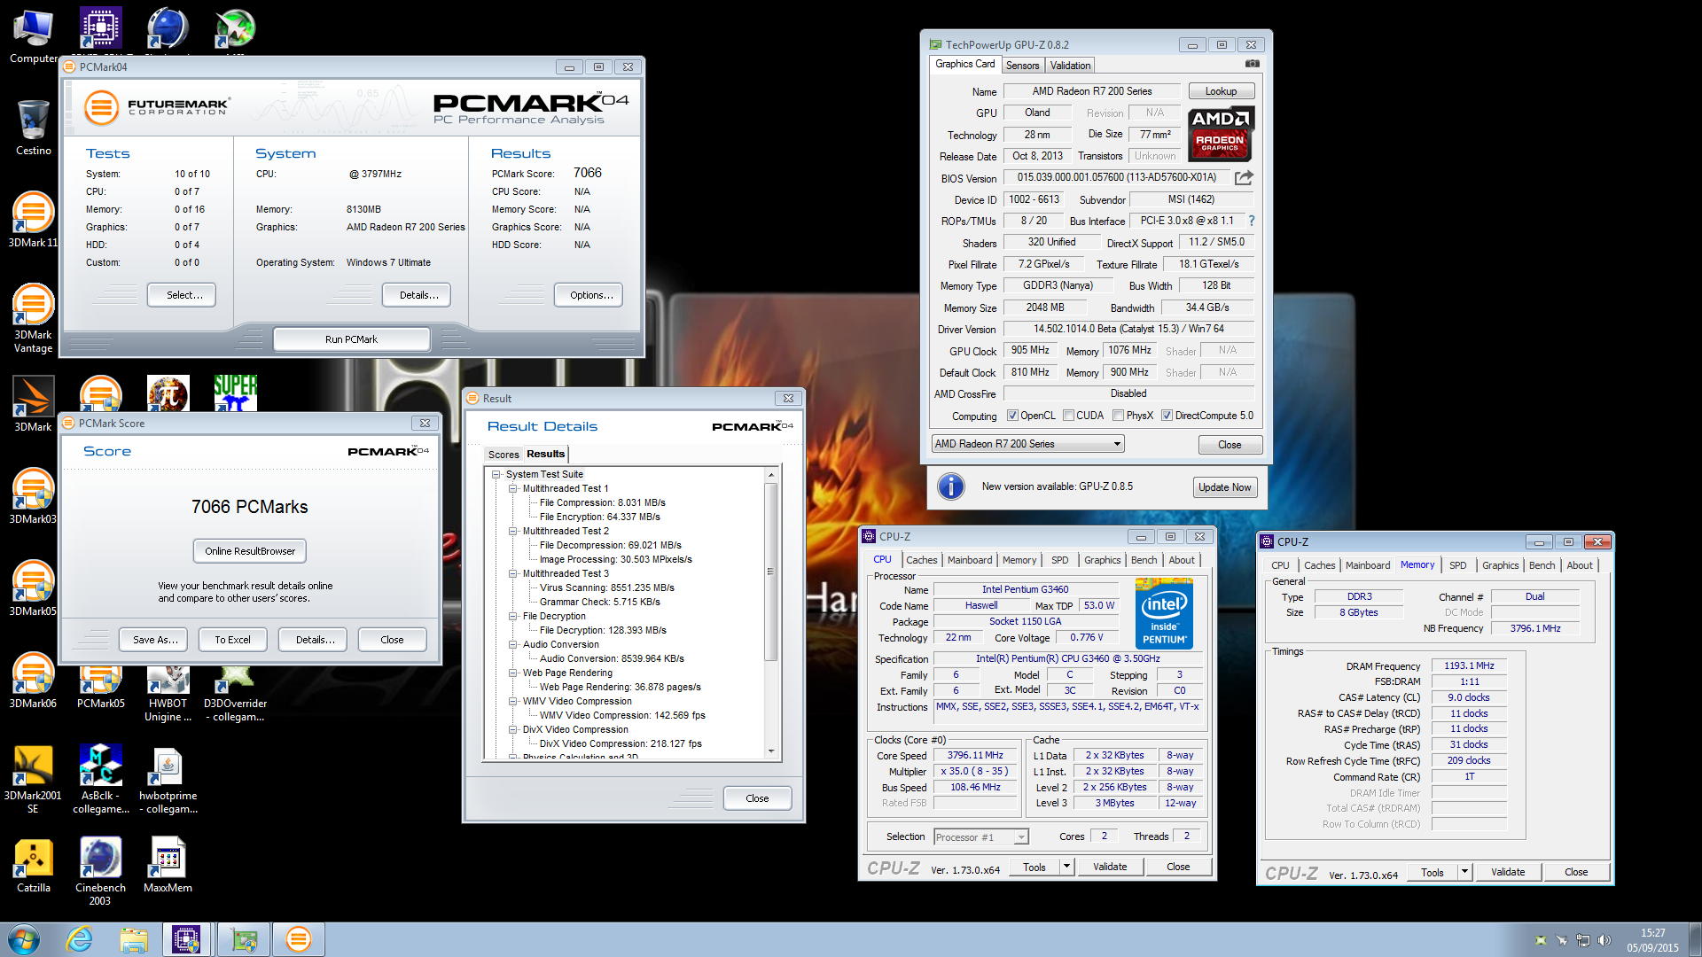The image size is (1702, 957).
Task: Click Result Details scrollbar down arrow
Action: pyautogui.click(x=771, y=751)
